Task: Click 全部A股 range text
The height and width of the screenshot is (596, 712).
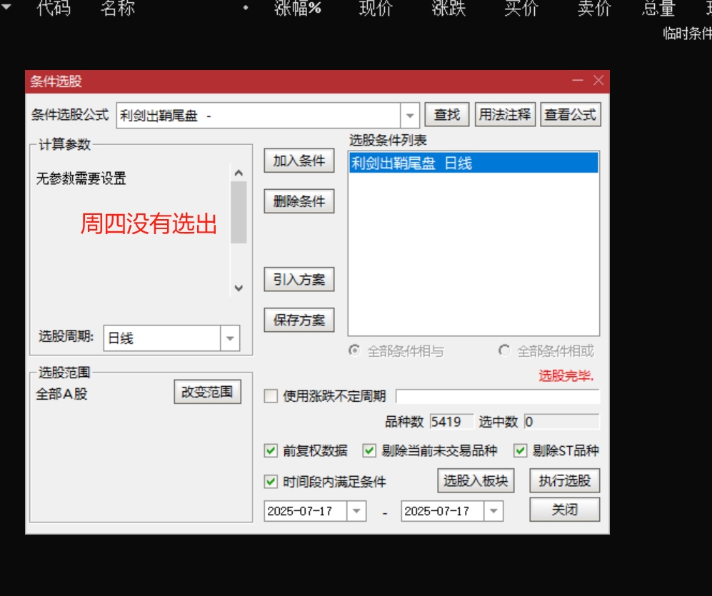Action: tap(61, 393)
